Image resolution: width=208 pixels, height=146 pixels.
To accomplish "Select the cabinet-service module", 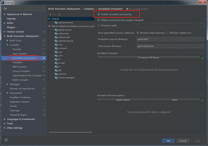I will [66, 41].
